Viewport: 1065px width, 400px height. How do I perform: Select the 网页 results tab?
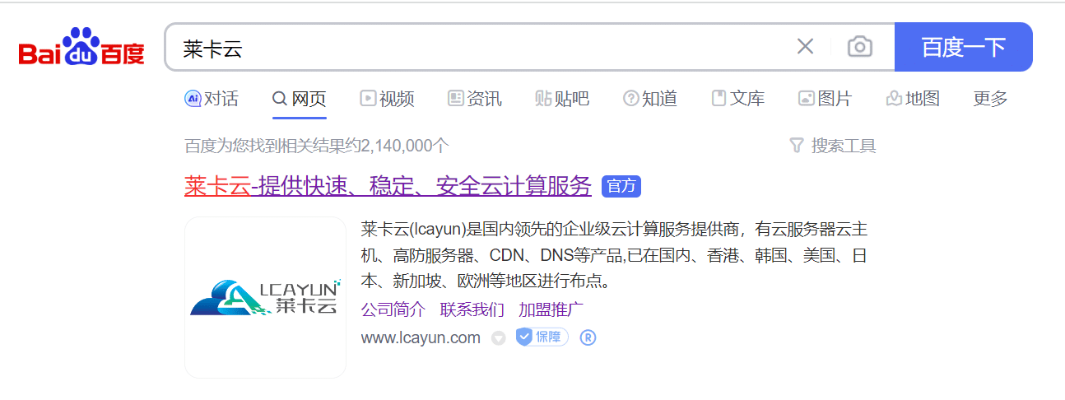tap(300, 99)
